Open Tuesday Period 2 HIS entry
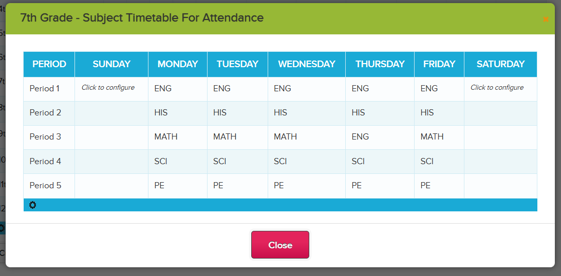This screenshot has height=276, width=561. pos(237,113)
